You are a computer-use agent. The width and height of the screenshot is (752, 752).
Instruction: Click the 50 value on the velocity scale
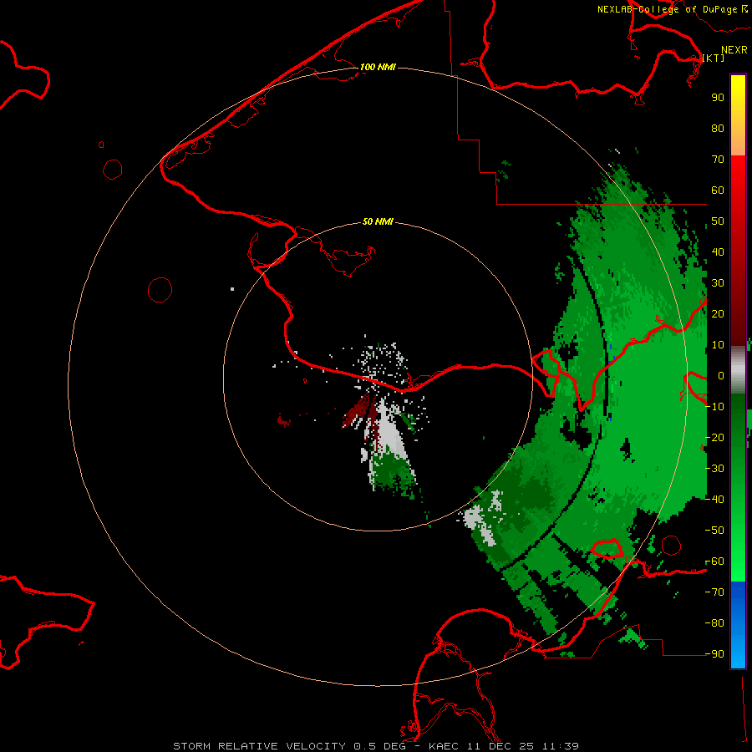click(x=718, y=221)
